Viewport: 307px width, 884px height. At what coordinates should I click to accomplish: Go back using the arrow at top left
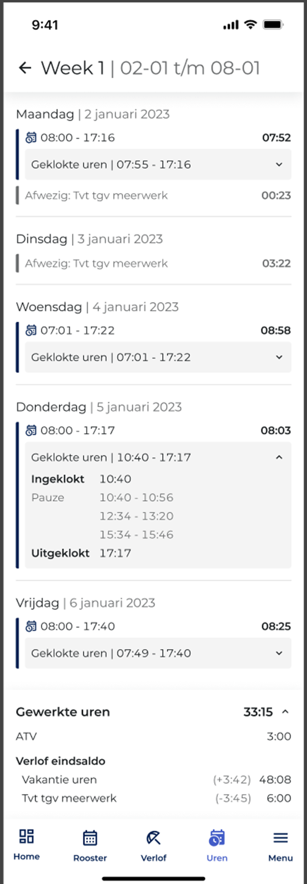tap(25, 68)
